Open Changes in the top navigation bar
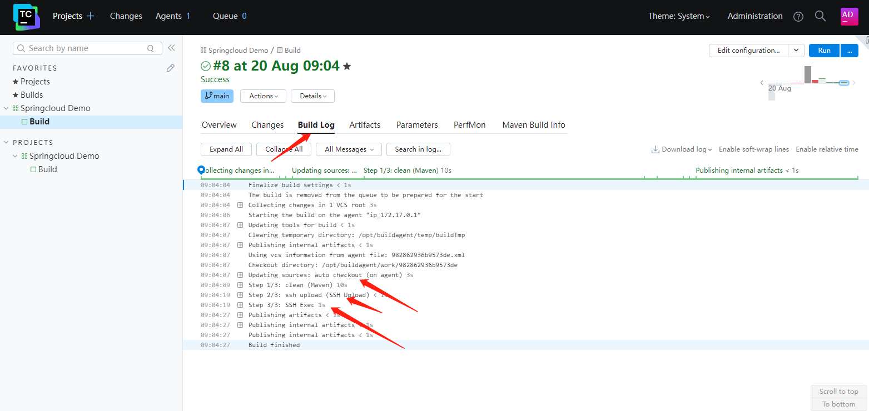Screen dimensions: 869x411 click(126, 16)
